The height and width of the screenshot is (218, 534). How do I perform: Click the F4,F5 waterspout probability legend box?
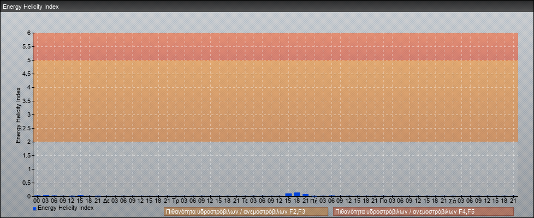[x=423, y=211]
